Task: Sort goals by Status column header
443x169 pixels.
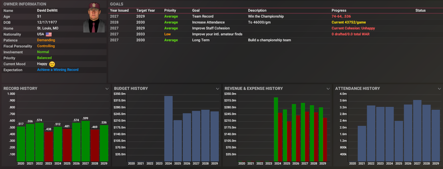Action: [421, 10]
